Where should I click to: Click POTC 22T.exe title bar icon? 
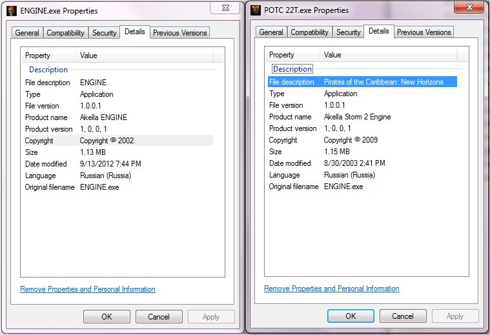click(256, 10)
